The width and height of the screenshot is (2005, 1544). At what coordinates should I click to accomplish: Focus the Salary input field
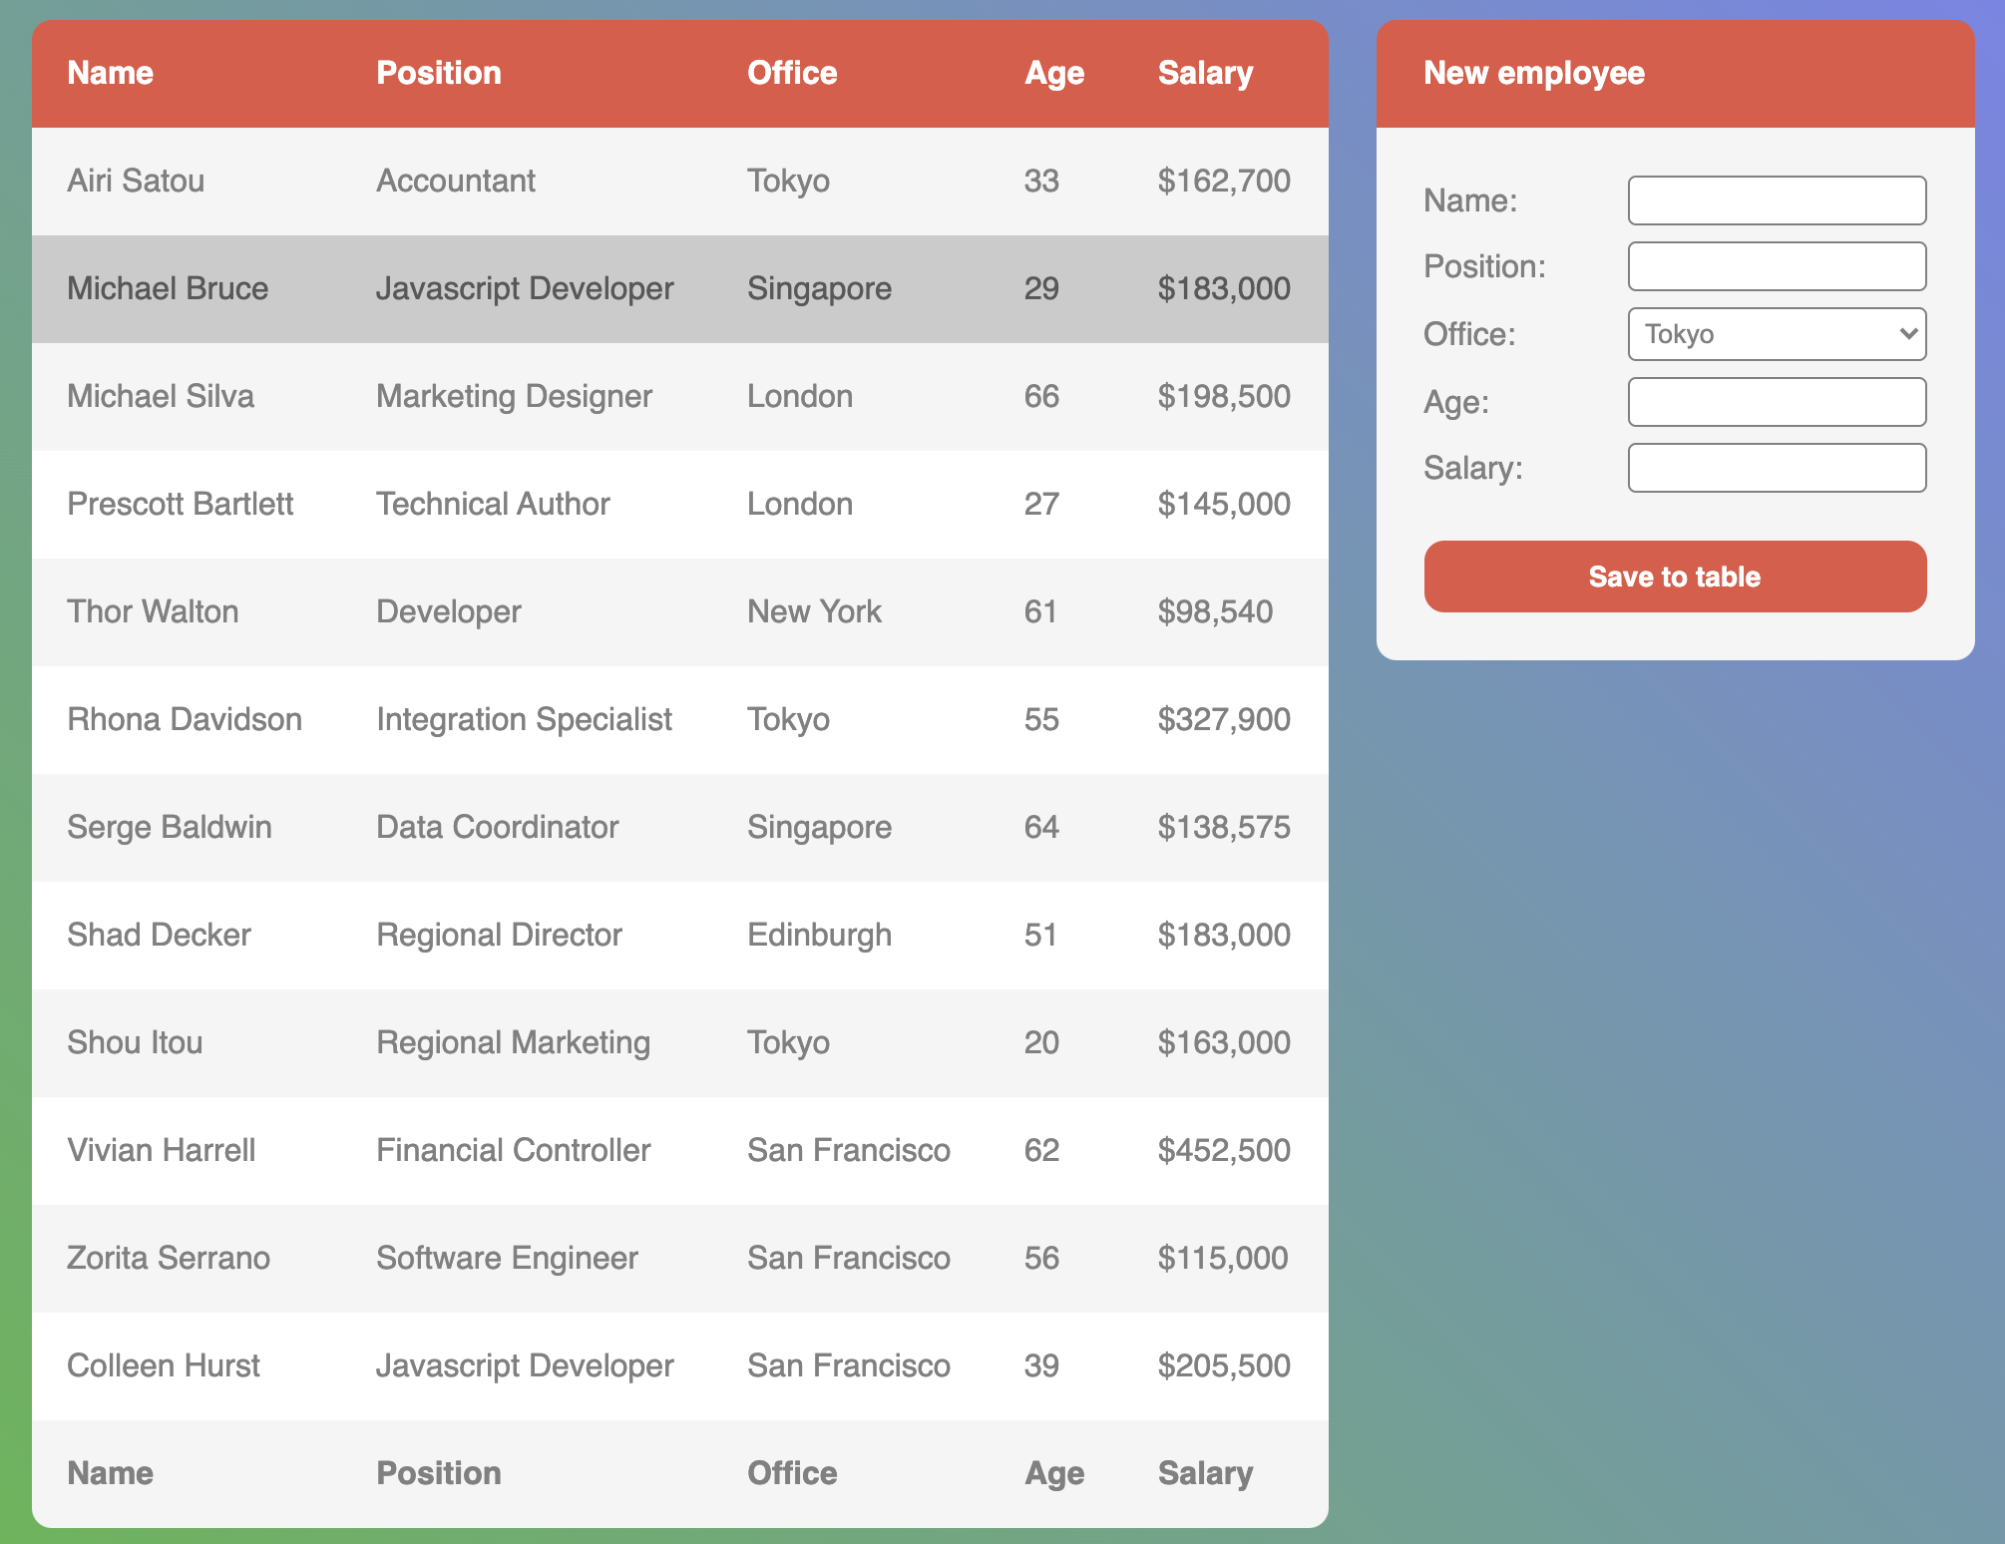tap(1776, 468)
